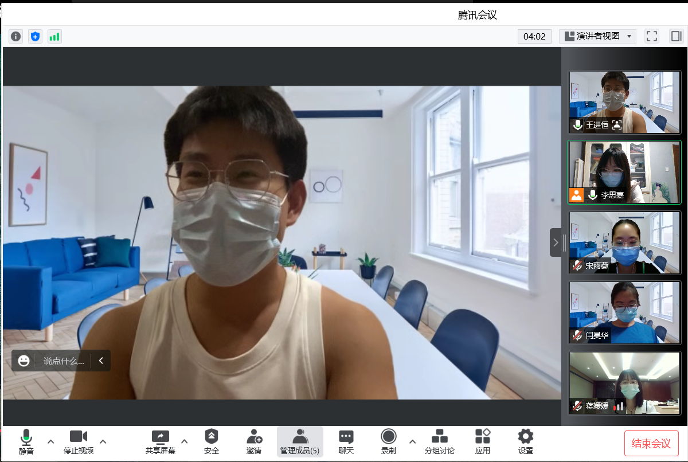
Task: Select 宋雨薇's video thumbnail
Action: (624, 242)
